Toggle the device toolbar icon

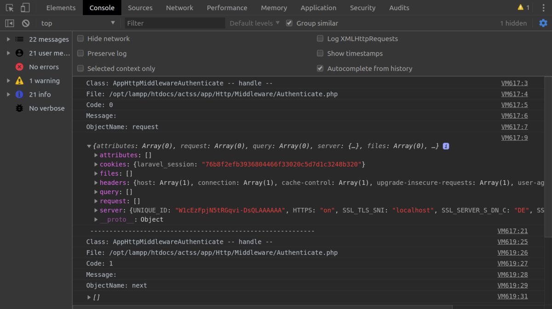pos(25,8)
